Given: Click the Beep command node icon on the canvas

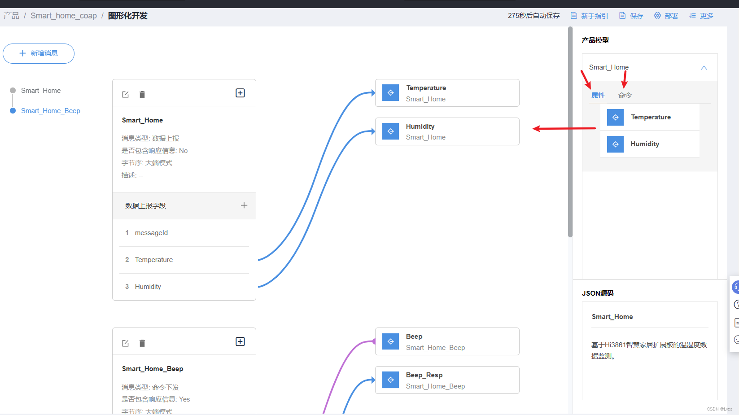Looking at the screenshot, I should click(x=391, y=341).
